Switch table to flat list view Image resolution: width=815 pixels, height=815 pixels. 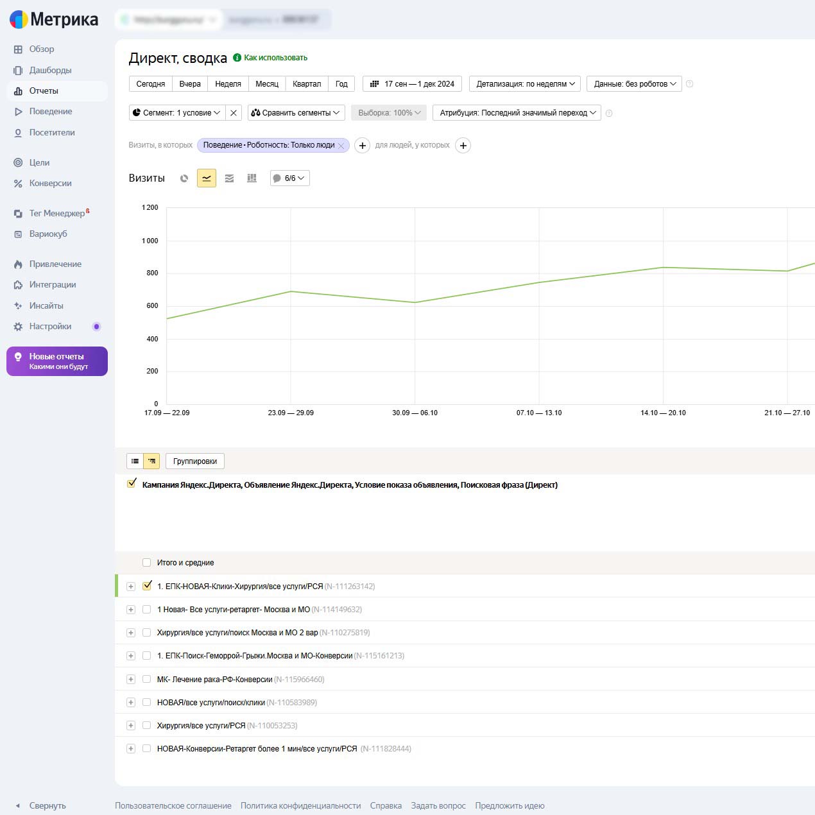click(x=135, y=461)
